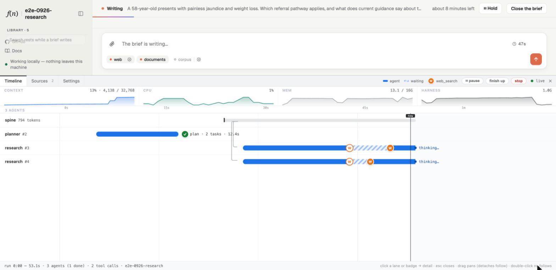Click the finish up button

tap(497, 81)
